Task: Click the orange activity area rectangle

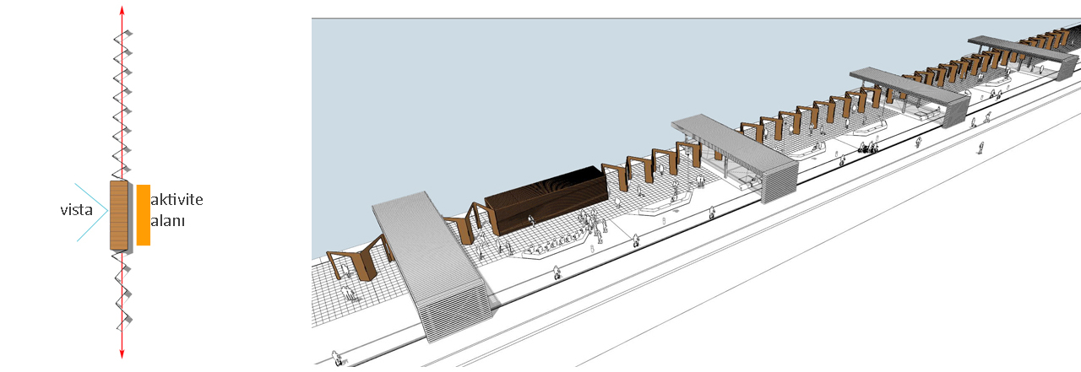Action: (143, 215)
